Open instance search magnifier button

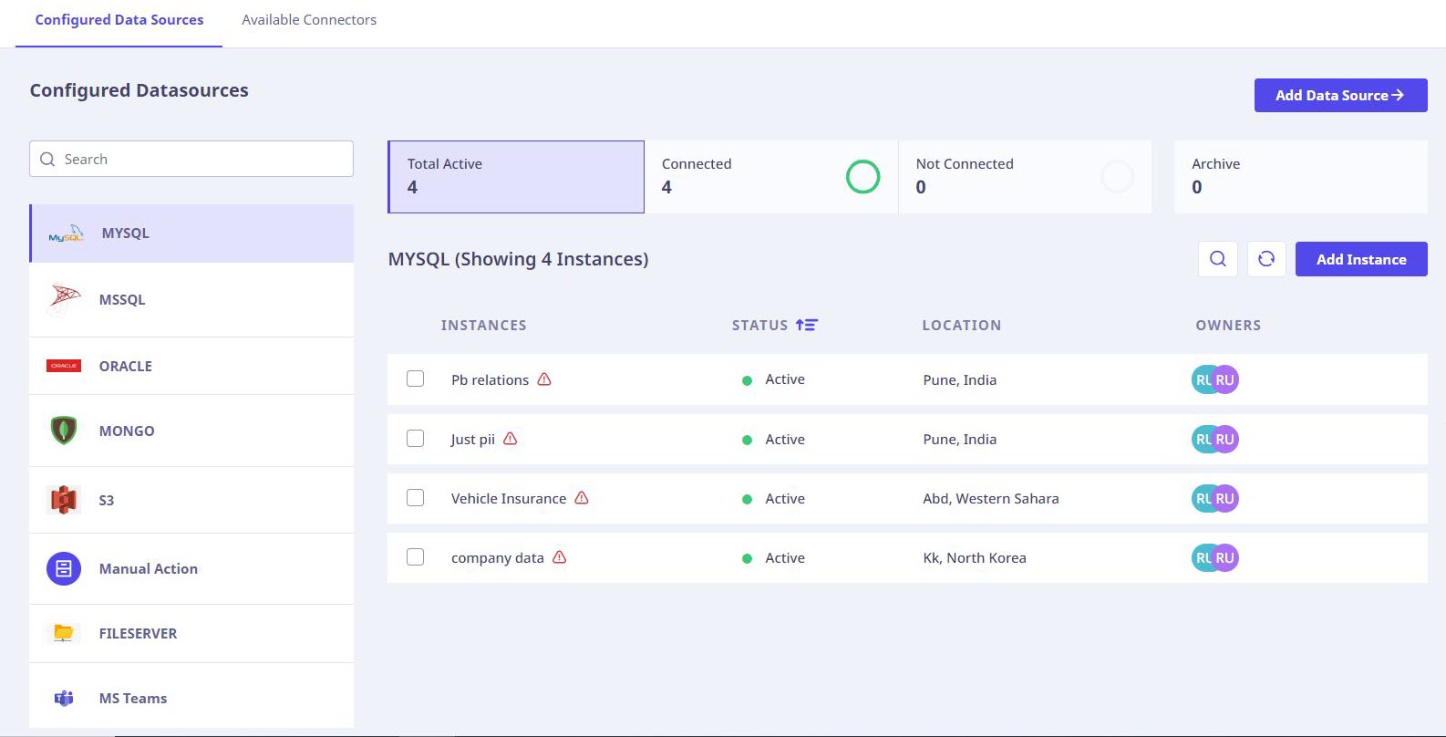tap(1218, 259)
